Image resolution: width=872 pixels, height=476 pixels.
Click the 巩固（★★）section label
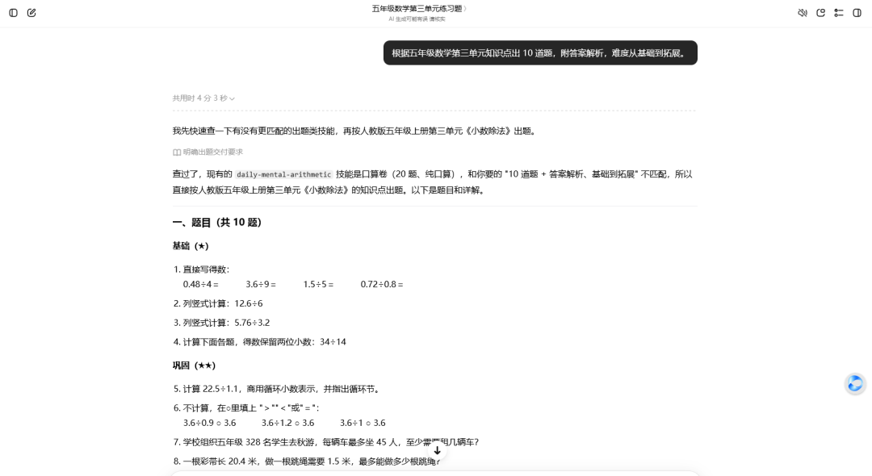tap(194, 365)
